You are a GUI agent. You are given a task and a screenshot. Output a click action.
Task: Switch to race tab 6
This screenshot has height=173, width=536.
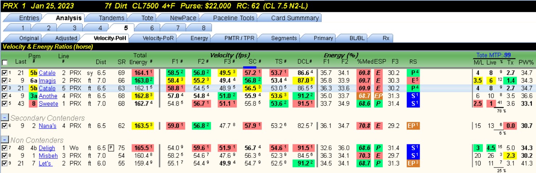click(x=152, y=28)
